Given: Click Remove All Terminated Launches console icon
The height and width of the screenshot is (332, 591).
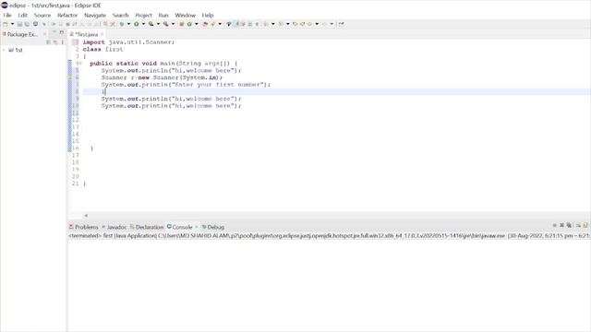Looking at the screenshot, I should [569, 225].
